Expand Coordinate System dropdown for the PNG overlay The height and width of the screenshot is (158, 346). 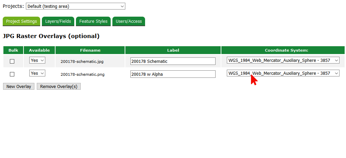pos(283,73)
